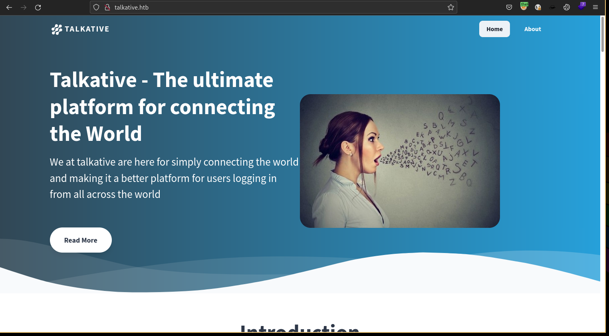This screenshot has height=336, width=609.
Task: Click the globe with padlock extension icon
Action: (538, 7)
